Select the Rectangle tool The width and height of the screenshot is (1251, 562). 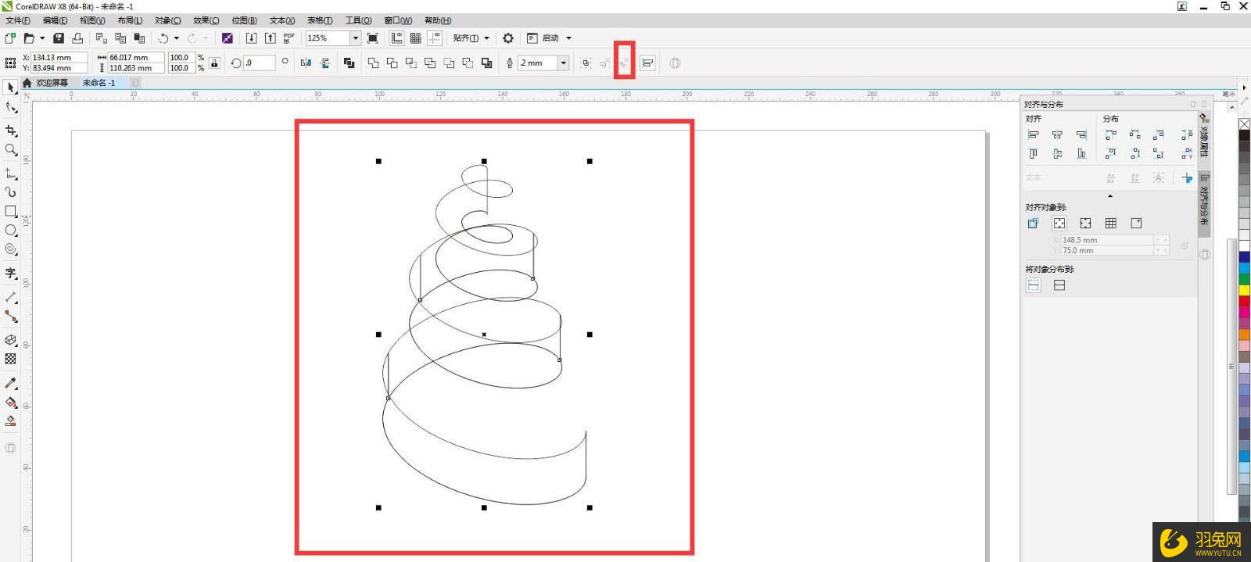[11, 211]
